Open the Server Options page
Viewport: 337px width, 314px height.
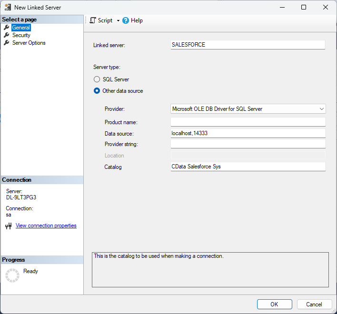coord(29,43)
